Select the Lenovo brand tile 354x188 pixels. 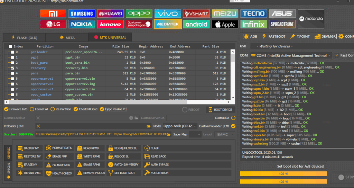tap(110, 24)
